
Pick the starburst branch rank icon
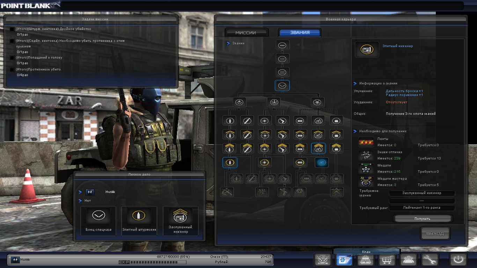(x=318, y=102)
